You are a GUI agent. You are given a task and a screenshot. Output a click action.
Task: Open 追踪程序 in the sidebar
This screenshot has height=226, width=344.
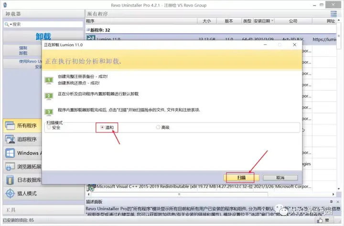point(22,139)
